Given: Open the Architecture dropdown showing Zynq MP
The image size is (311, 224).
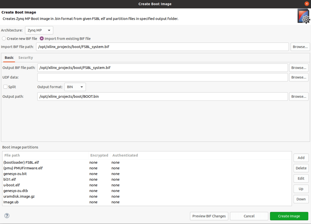Looking at the screenshot, I should coord(39,30).
